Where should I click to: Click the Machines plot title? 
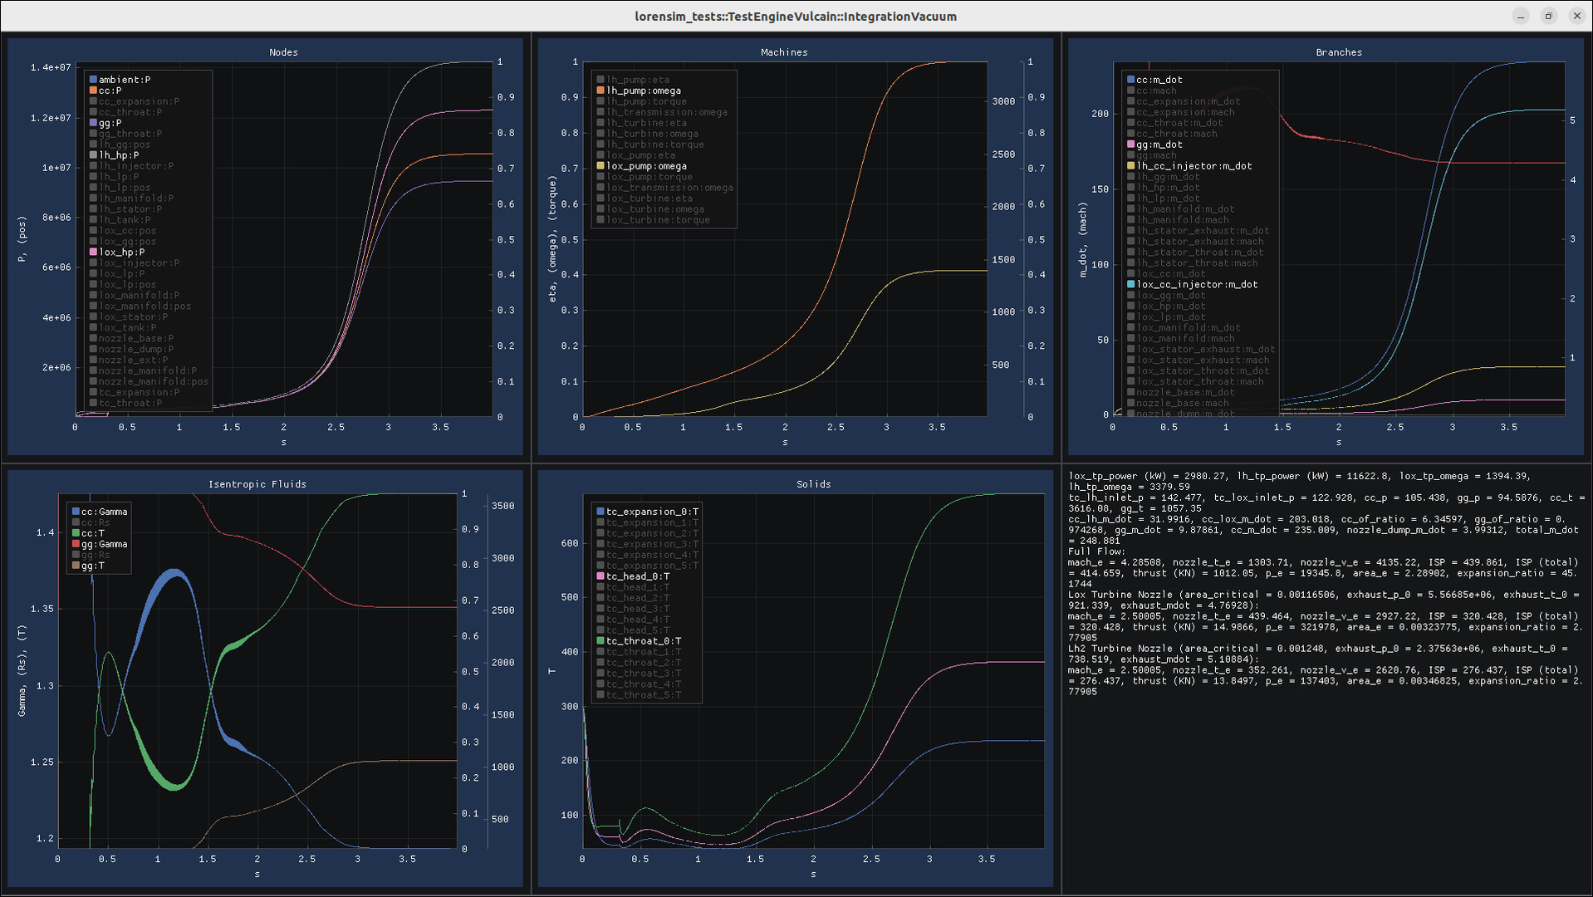click(x=783, y=52)
